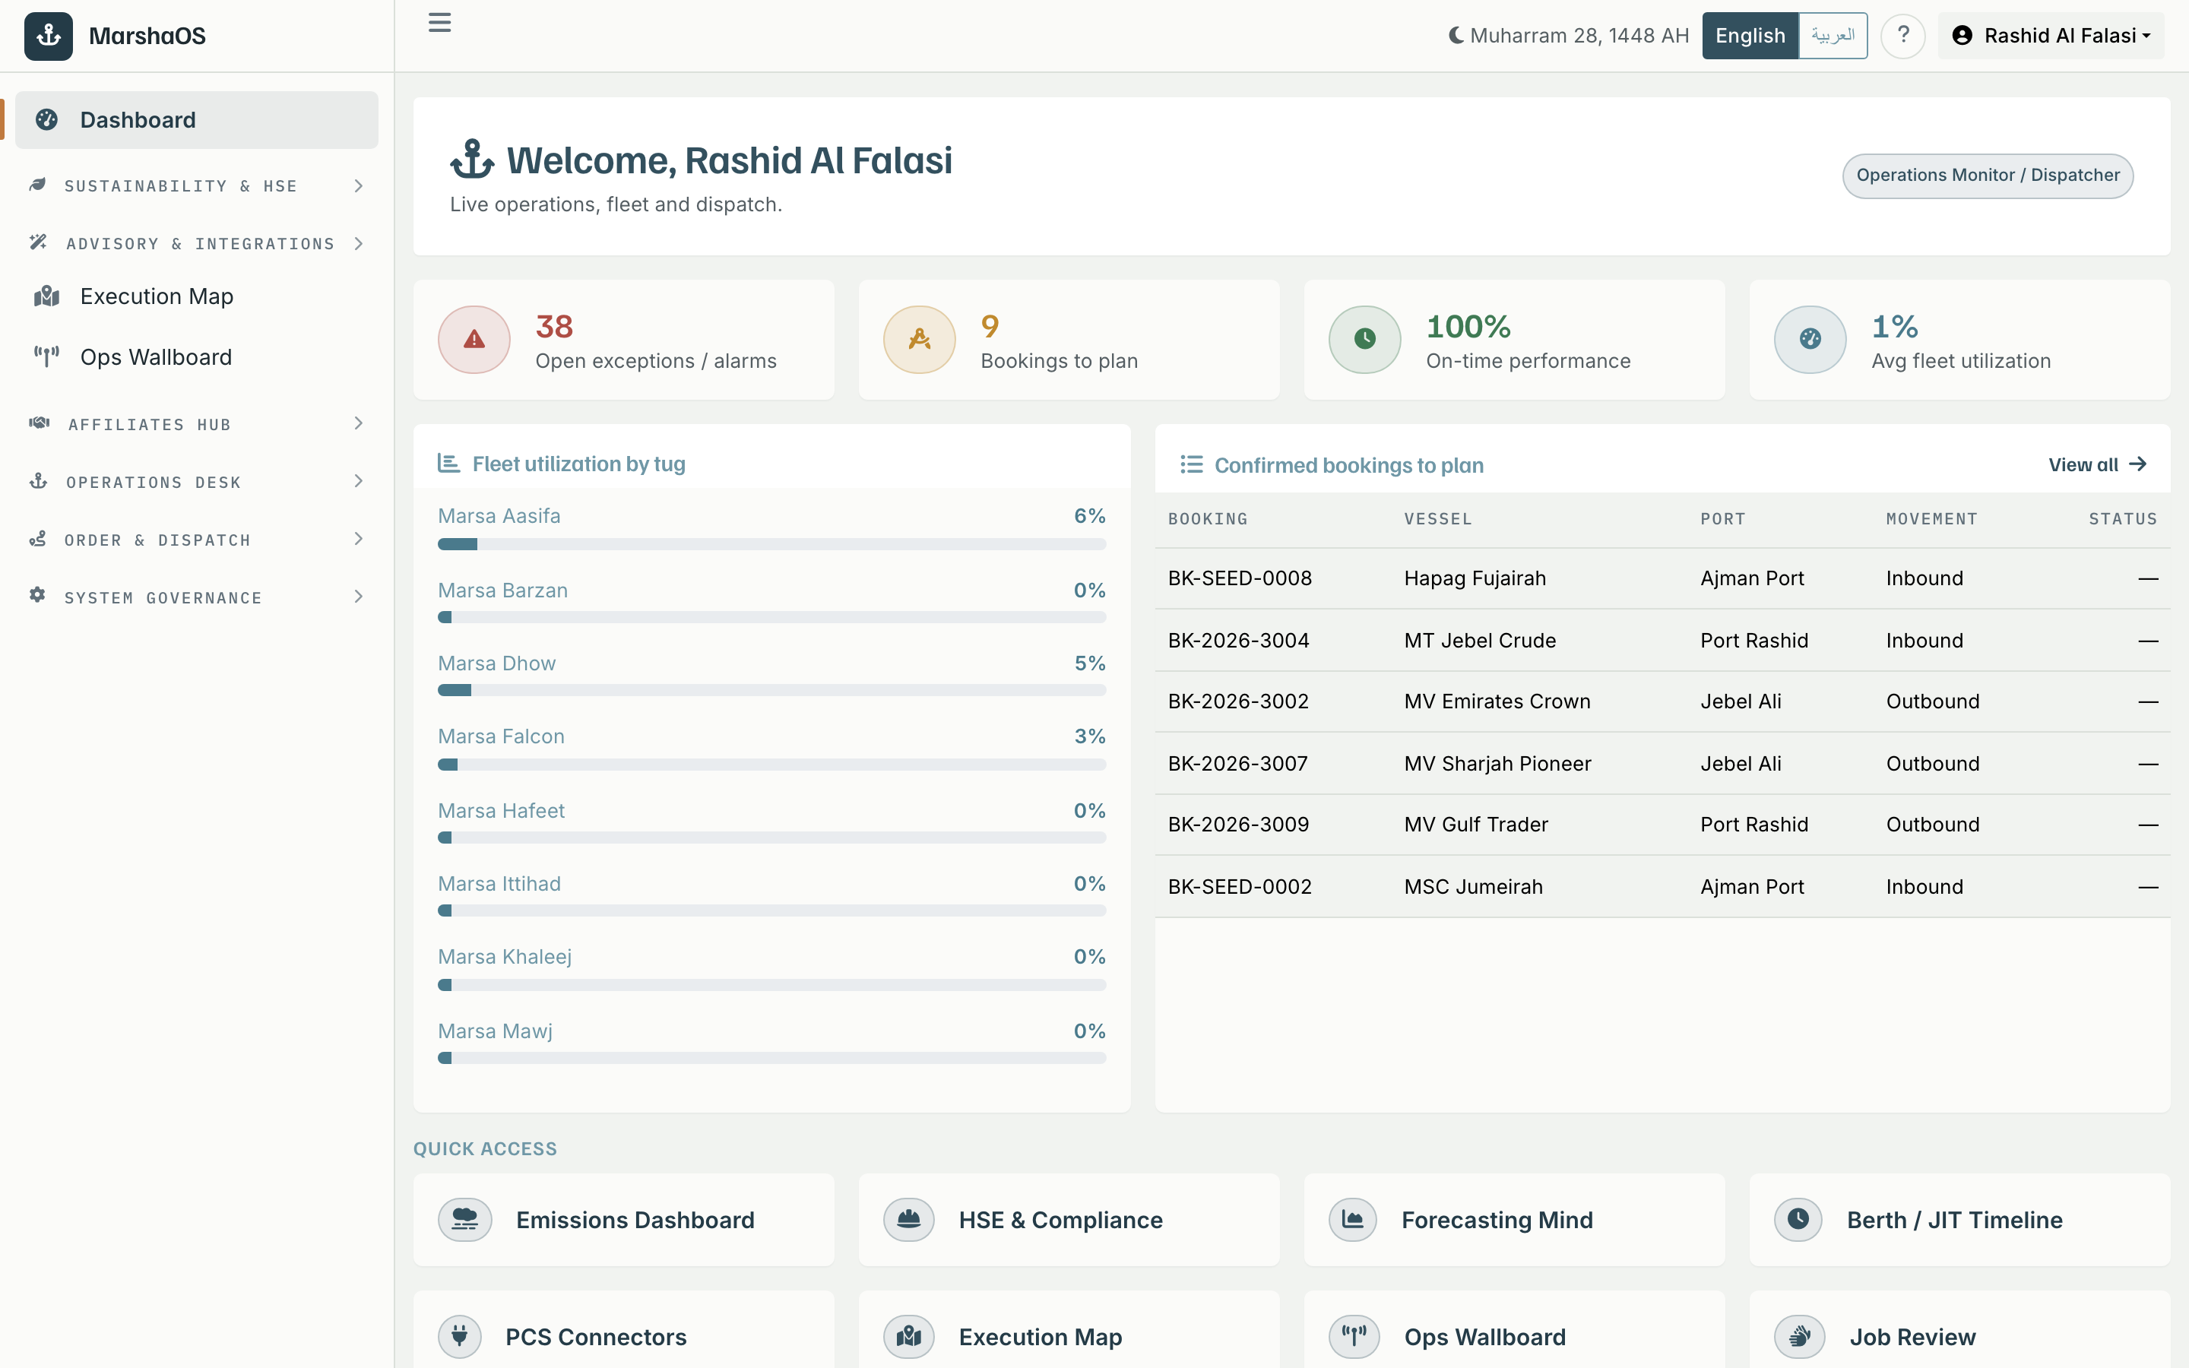Open the 100% On-time performance card
2189x1368 pixels.
click(1514, 339)
